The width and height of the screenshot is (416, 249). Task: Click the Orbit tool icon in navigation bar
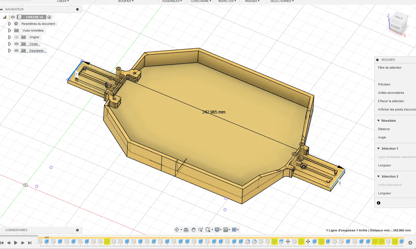point(177,230)
